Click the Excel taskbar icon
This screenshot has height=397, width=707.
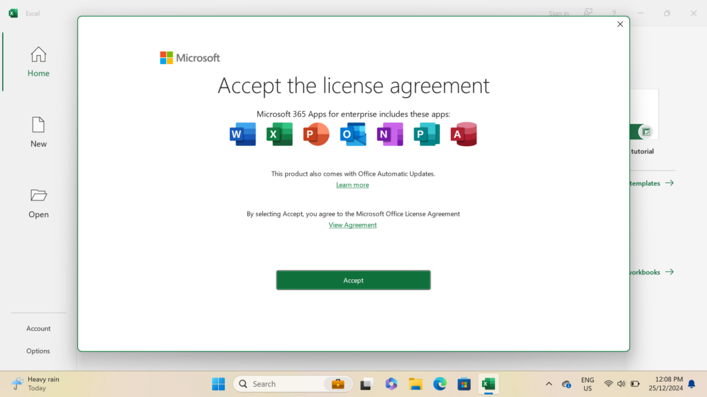[x=488, y=384]
